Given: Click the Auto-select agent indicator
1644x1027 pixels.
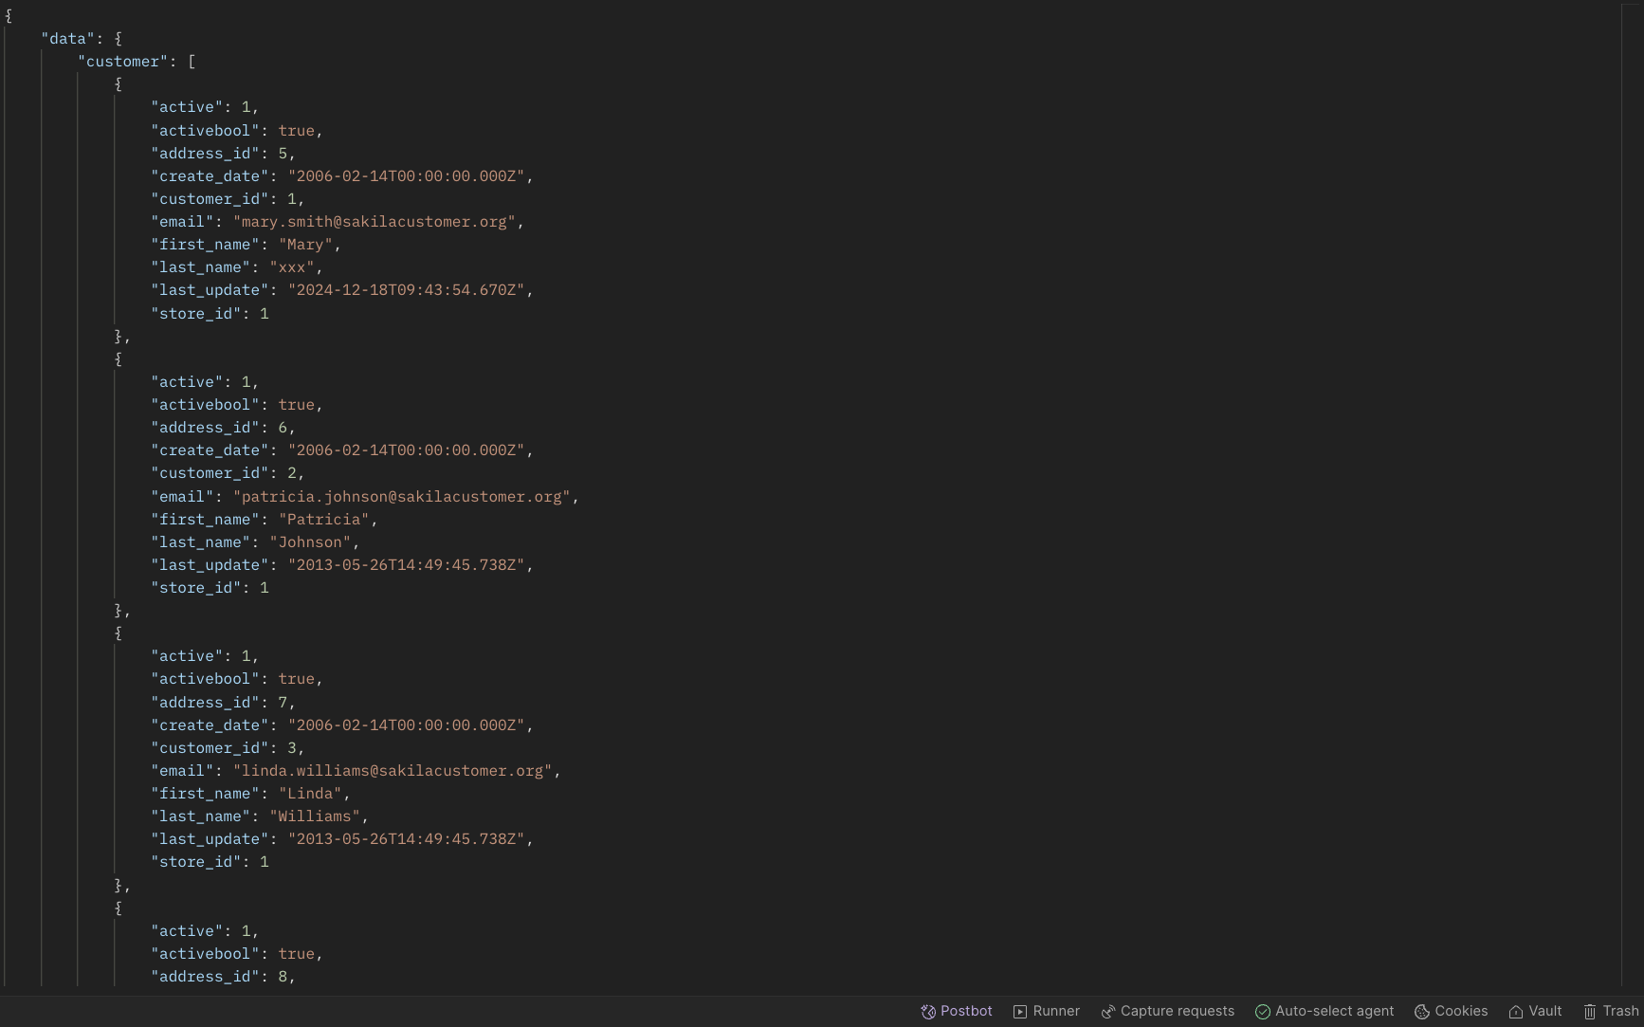Looking at the screenshot, I should pos(1324,1011).
